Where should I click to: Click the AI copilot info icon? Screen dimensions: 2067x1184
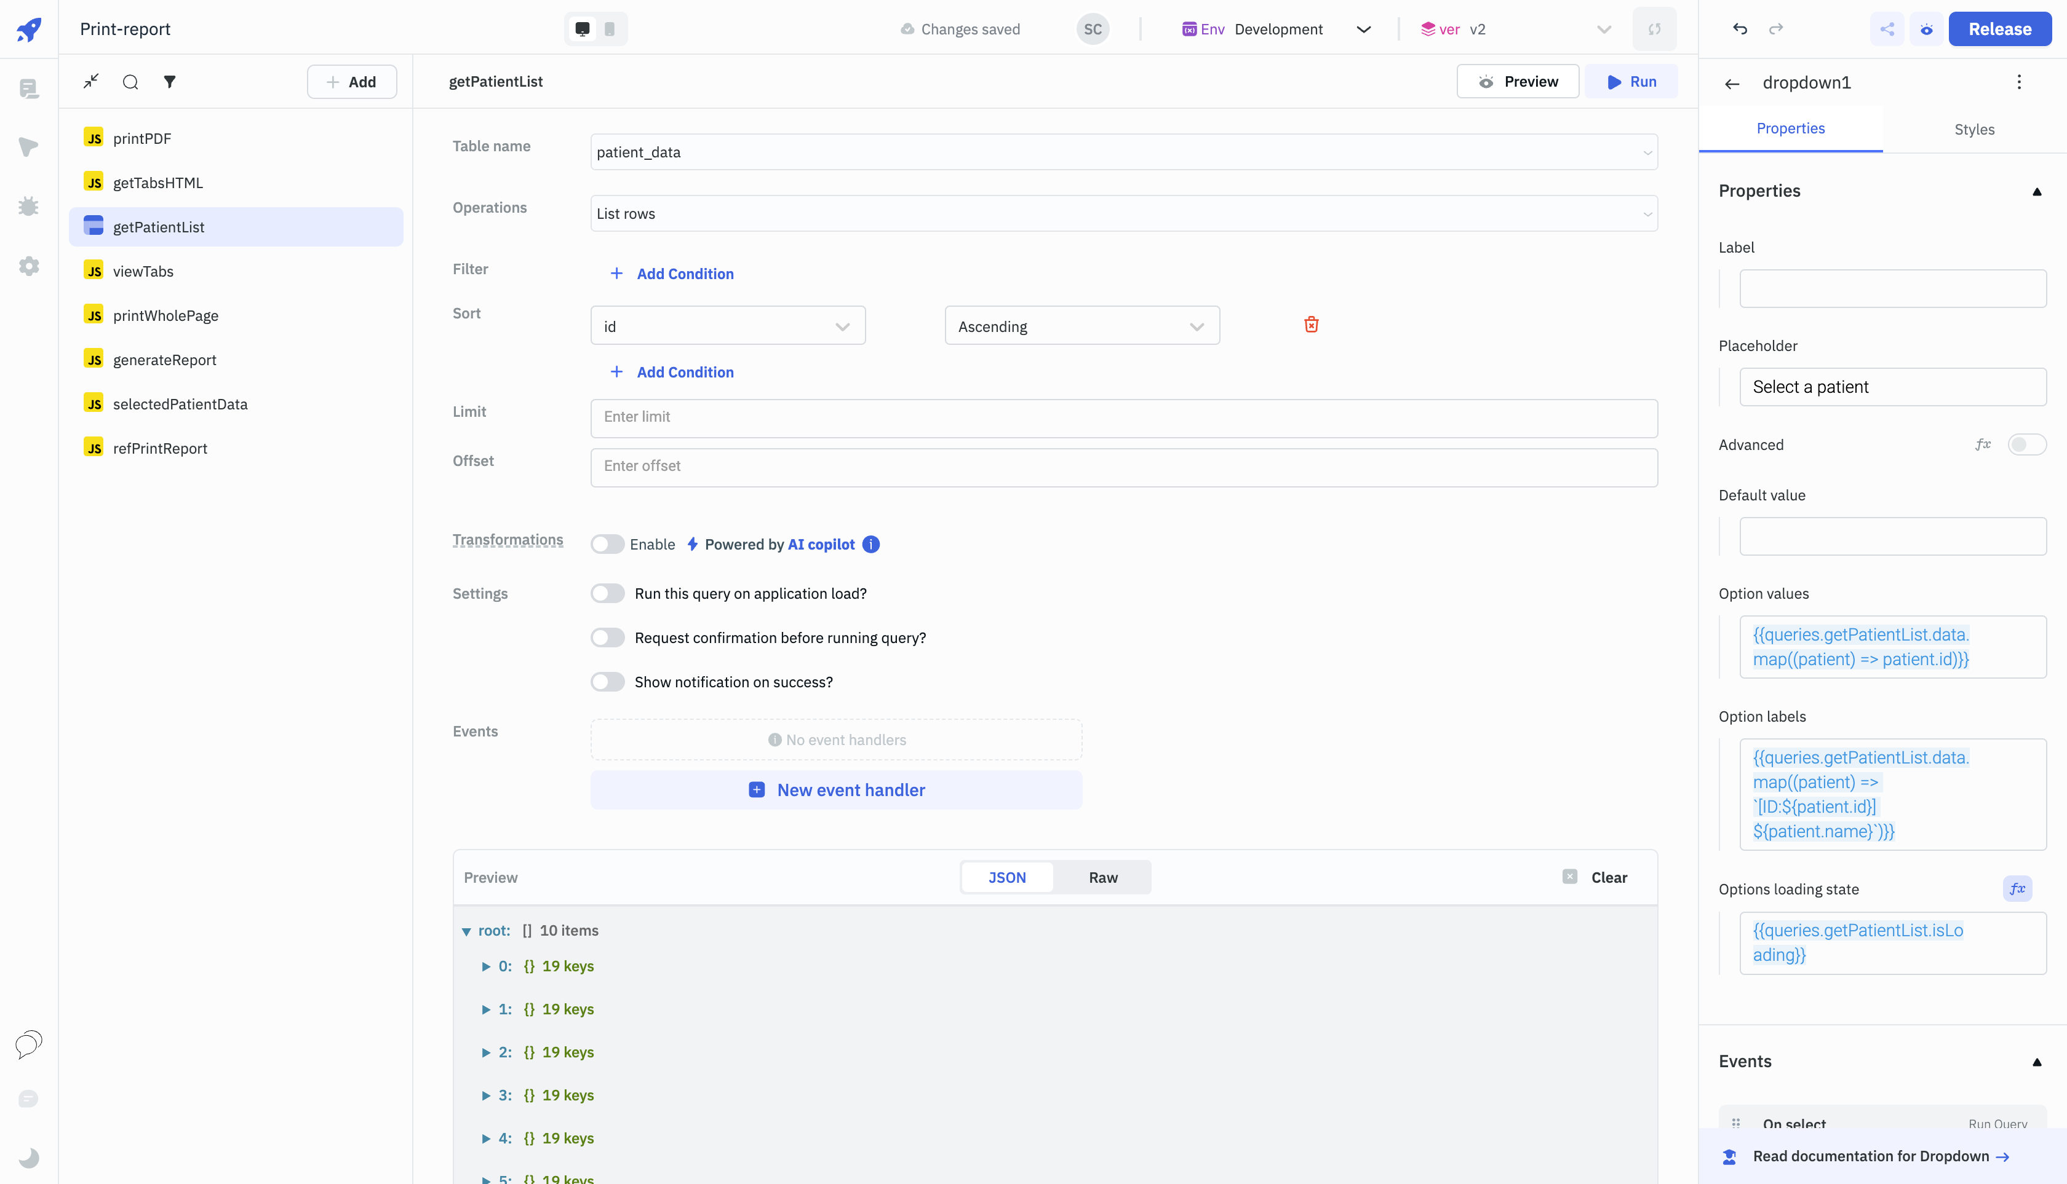[x=870, y=544]
